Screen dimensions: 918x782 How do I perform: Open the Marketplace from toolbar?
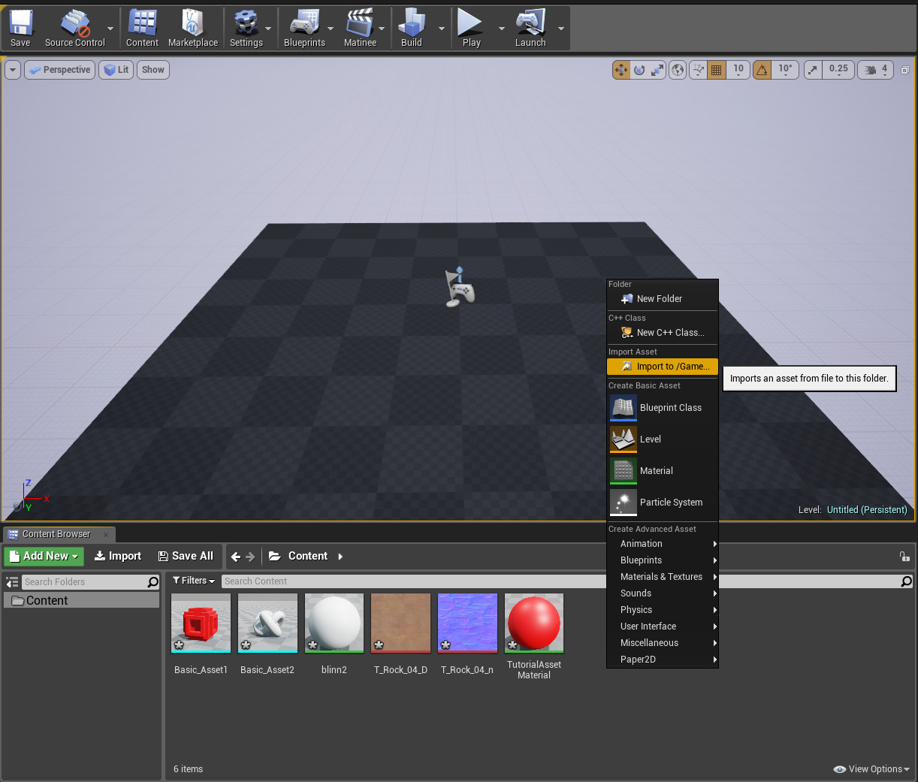pos(192,29)
